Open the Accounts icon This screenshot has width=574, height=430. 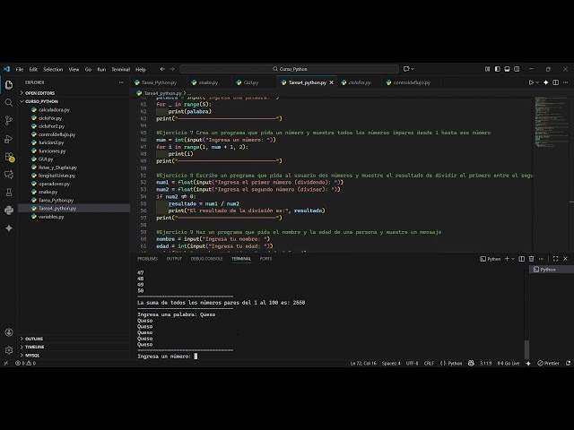point(9,332)
